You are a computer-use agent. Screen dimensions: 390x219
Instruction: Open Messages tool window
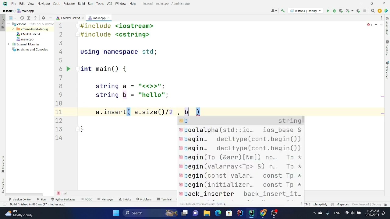click(x=105, y=200)
